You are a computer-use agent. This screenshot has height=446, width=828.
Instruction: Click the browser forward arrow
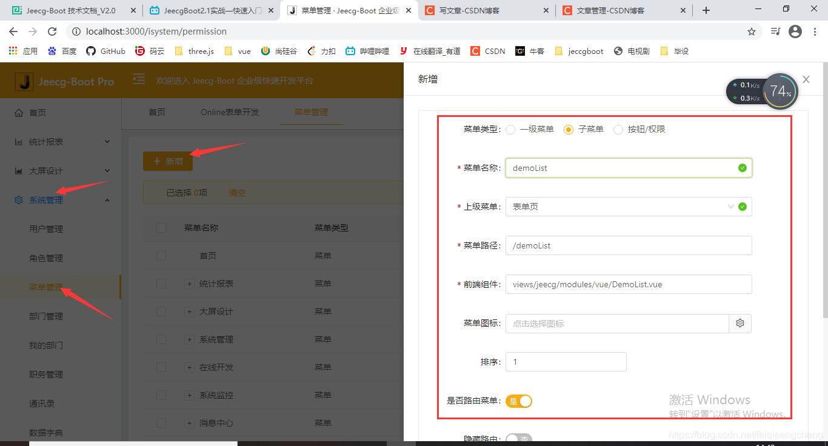tap(33, 32)
